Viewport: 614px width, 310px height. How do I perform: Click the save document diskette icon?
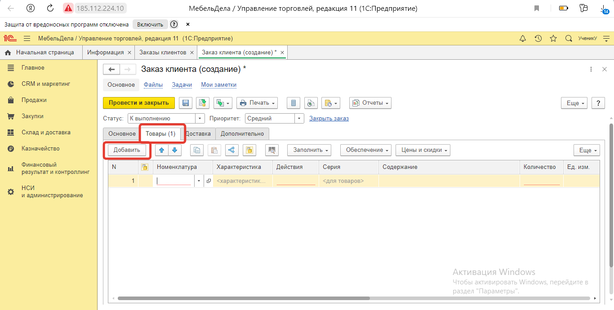pos(186,103)
